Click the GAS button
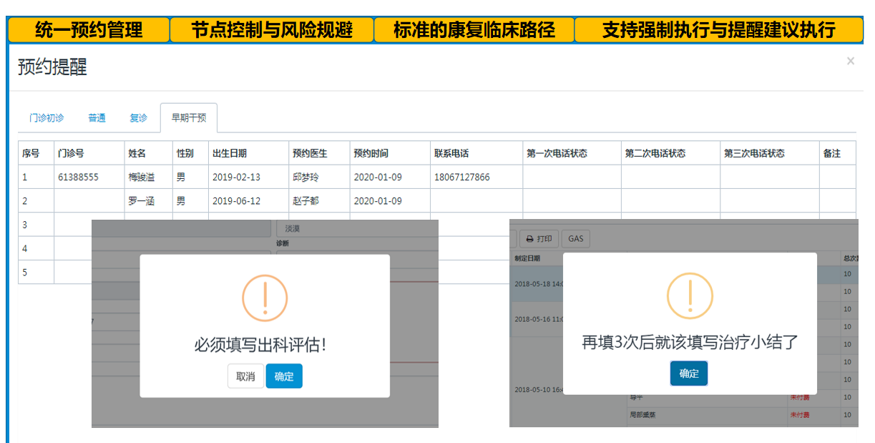Image resolution: width=875 pixels, height=443 pixels. tap(576, 238)
